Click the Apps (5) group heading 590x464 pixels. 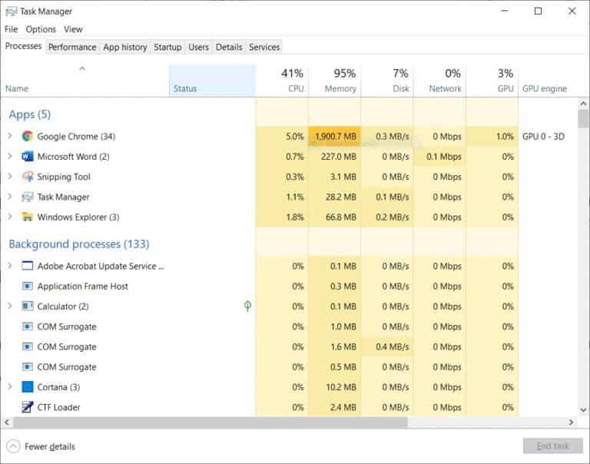30,114
